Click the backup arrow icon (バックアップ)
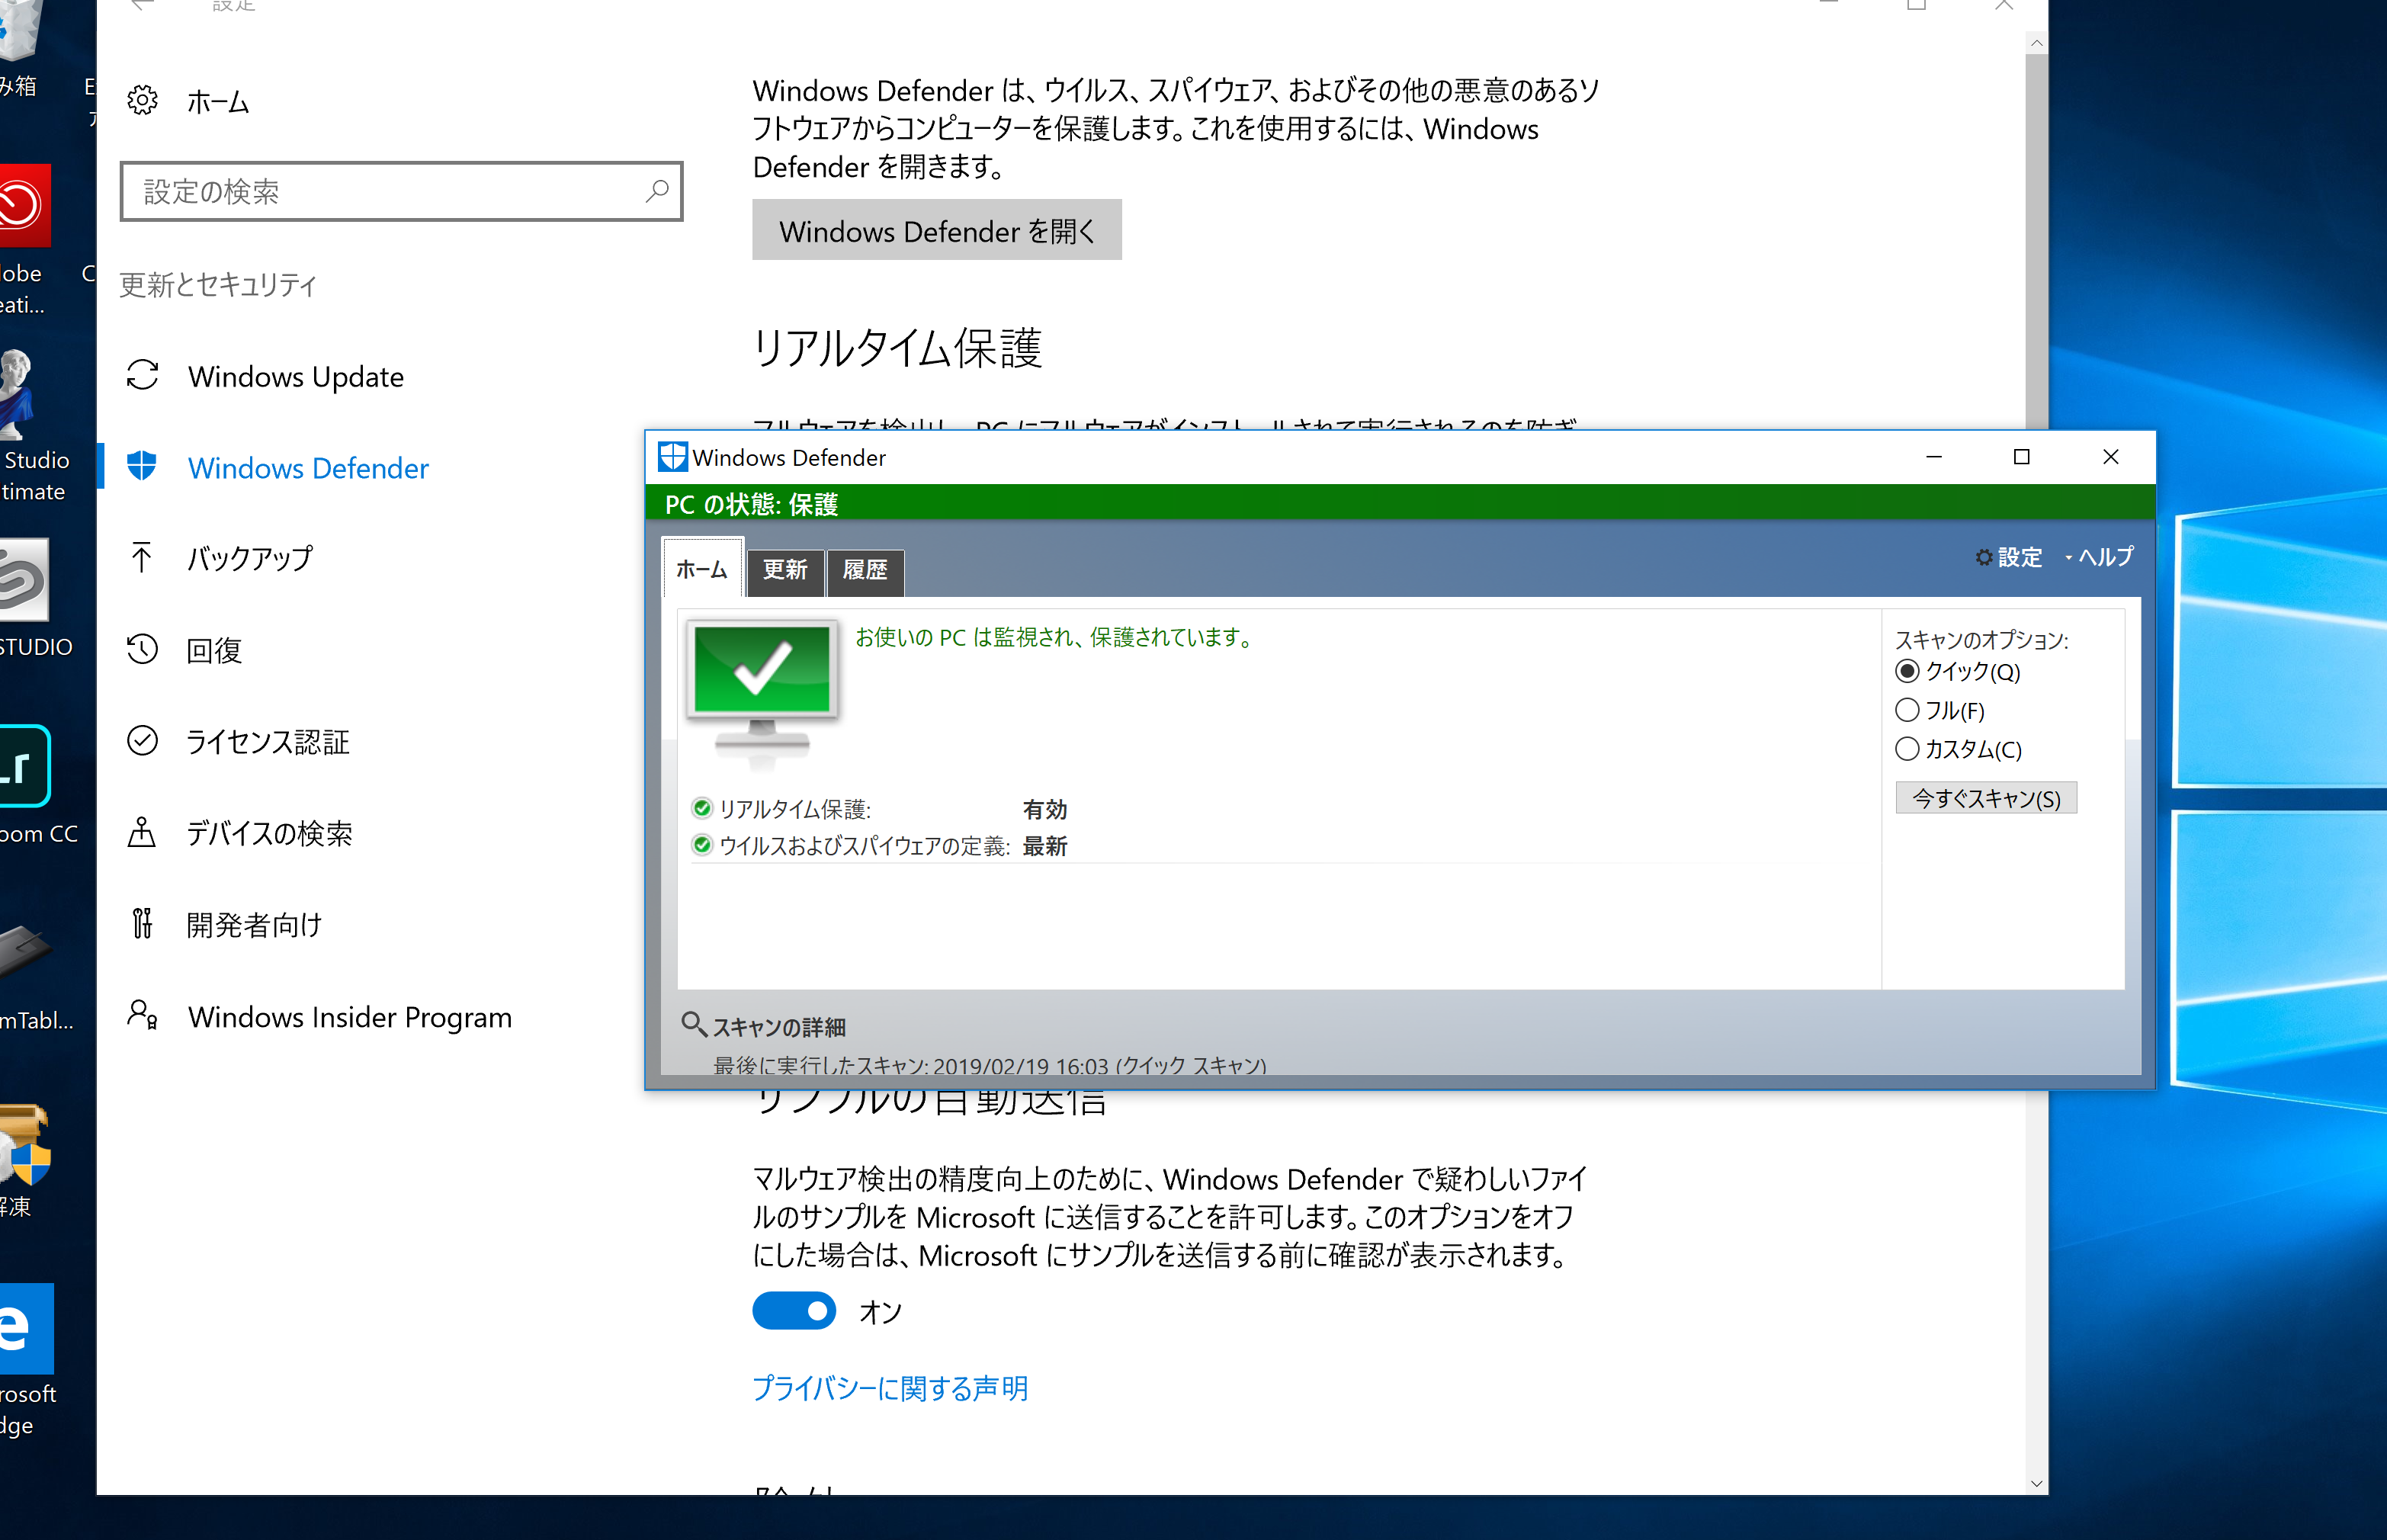The height and width of the screenshot is (1540, 2387). coord(142,558)
